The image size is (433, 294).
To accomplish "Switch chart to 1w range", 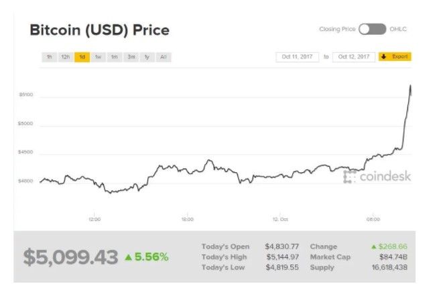I will pos(98,57).
